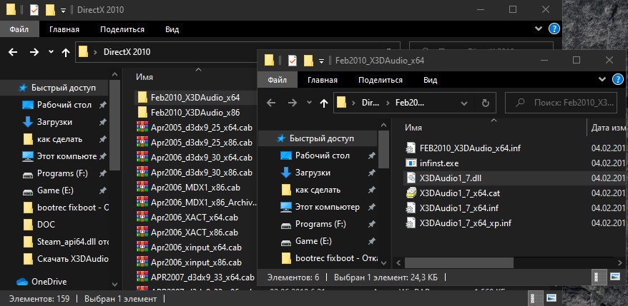The height and width of the screenshot is (306, 628).
Task: Click the help icon in Feb2010_X3DAudio_x64 window
Action: (x=618, y=79)
